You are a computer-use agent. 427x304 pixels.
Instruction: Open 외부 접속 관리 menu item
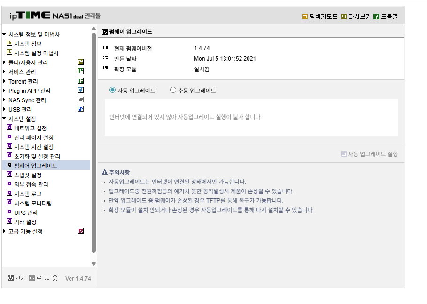[31, 184]
